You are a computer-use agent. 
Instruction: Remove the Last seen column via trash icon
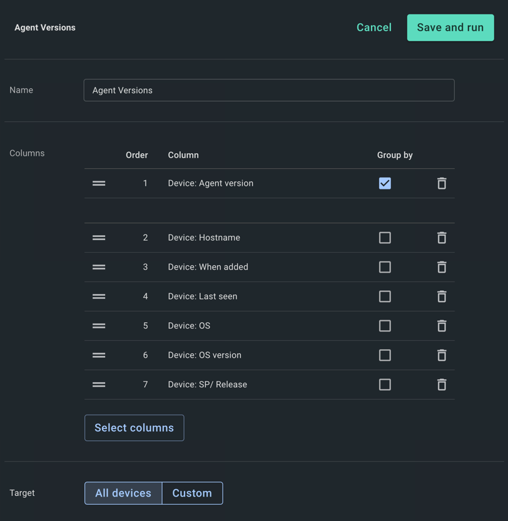442,296
